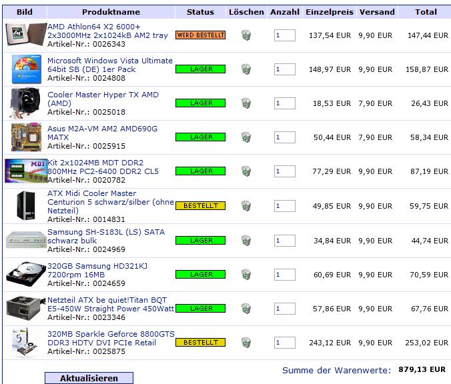Click yellow BESTELLT badge for Centurion 5 case

pos(200,206)
